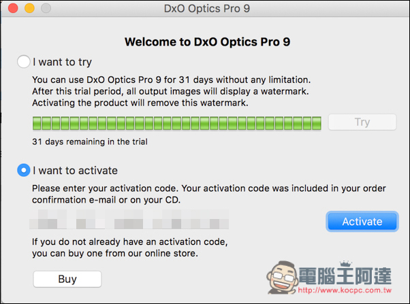Focus the blurred activation code field
This screenshot has height=304, width=410.
129,220
